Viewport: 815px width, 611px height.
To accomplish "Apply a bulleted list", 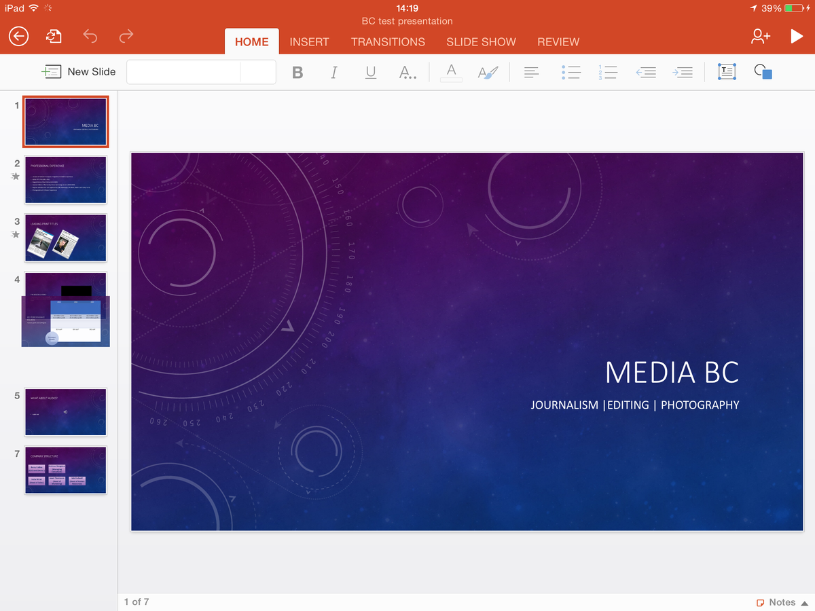I will click(x=571, y=71).
